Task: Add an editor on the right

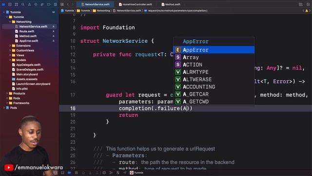Action: [x=308, y=4]
